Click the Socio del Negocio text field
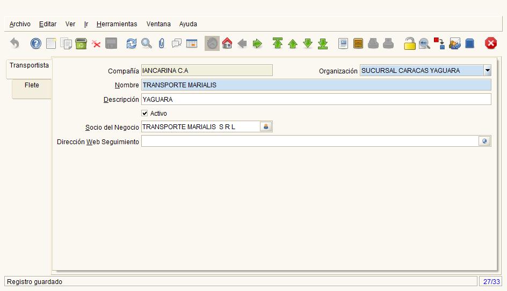The image size is (507, 291). pyautogui.click(x=200, y=127)
